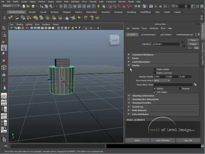Click the Select button at the bottom
The width and height of the screenshot is (205, 154).
(138, 140)
